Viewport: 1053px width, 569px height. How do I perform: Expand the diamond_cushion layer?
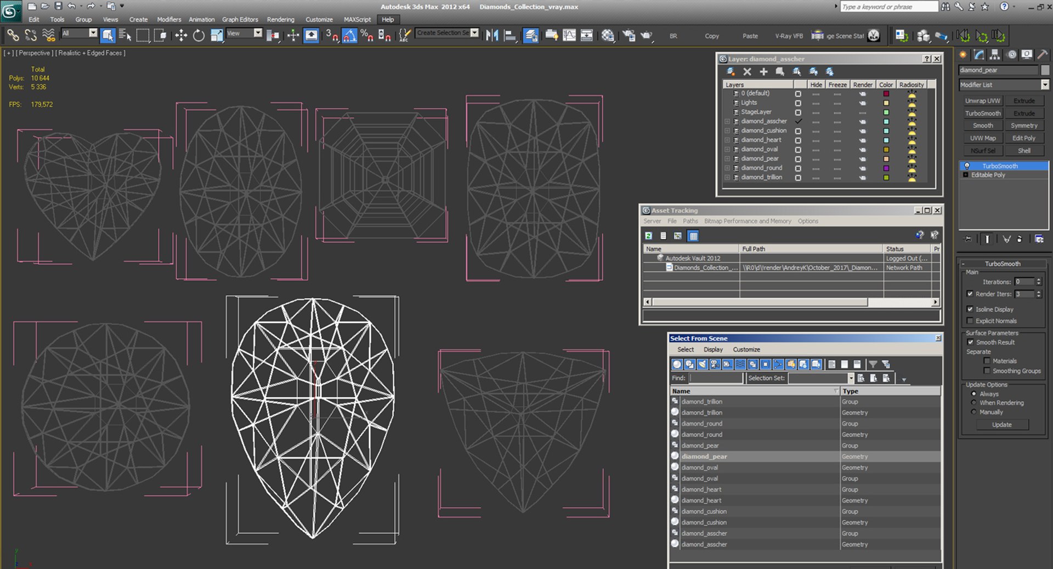click(727, 130)
